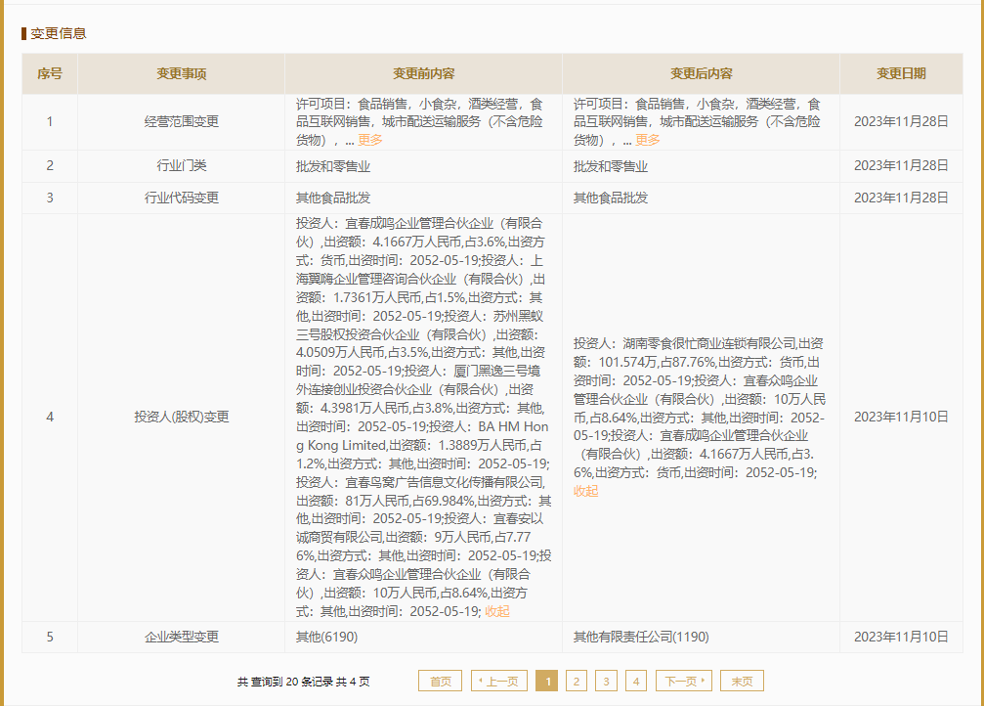Jump to 末页 last page
984x706 pixels.
coord(742,681)
